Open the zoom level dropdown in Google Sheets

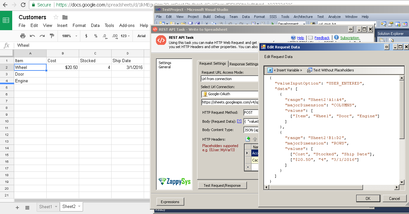pyautogui.click(x=68, y=36)
